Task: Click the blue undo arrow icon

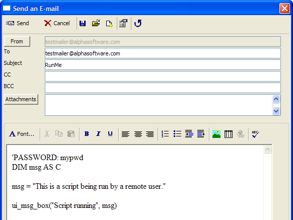Action: tap(138, 23)
